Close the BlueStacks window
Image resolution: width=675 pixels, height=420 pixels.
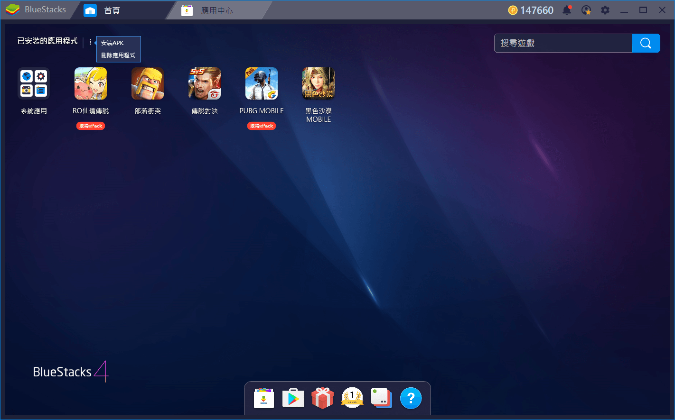(x=662, y=10)
